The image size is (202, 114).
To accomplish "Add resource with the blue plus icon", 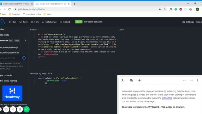I will pos(24,58).
